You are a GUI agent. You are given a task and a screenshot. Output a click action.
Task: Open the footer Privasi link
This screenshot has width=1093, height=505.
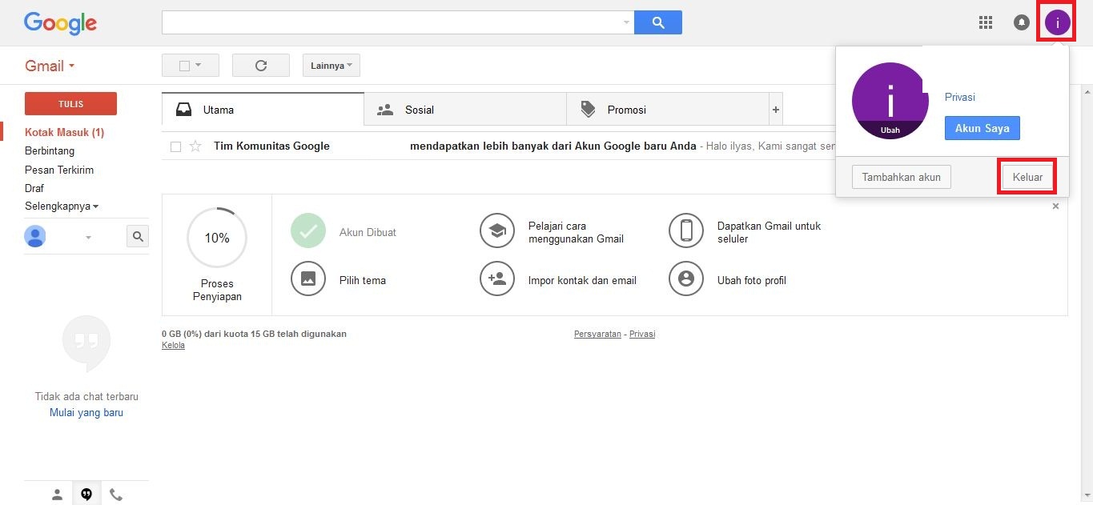(642, 334)
